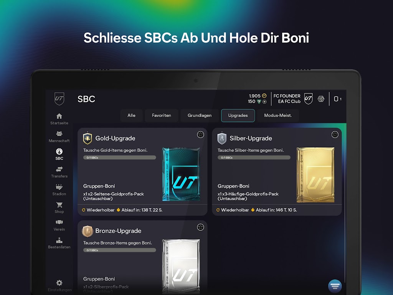Image resolution: width=393 pixels, height=295 pixels.
Task: Select the SBC sidebar icon
Action: 59,151
